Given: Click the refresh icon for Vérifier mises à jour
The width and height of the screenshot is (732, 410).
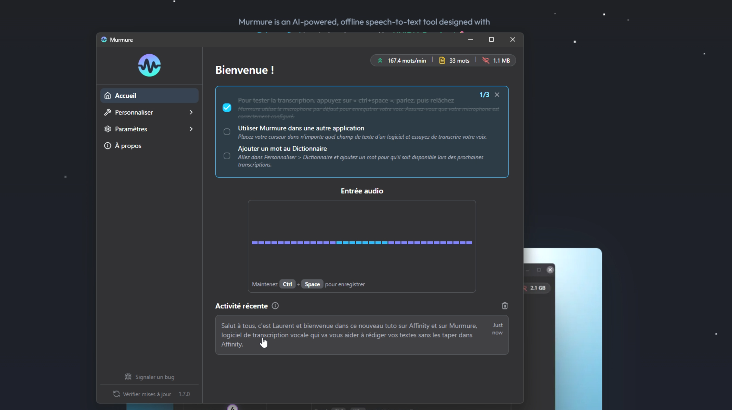Looking at the screenshot, I should tap(116, 394).
